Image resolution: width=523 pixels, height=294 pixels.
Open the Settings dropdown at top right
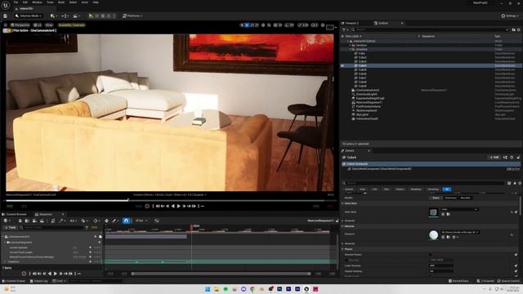tap(510, 16)
